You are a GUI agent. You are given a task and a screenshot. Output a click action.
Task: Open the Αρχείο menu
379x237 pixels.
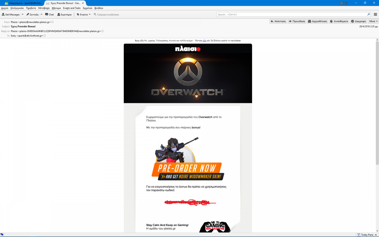(5, 8)
